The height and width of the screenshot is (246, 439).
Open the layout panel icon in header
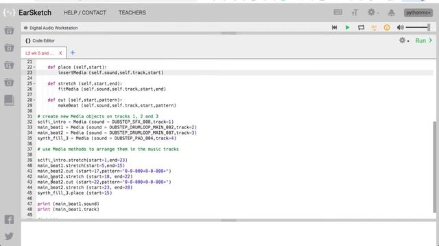[x=338, y=12]
